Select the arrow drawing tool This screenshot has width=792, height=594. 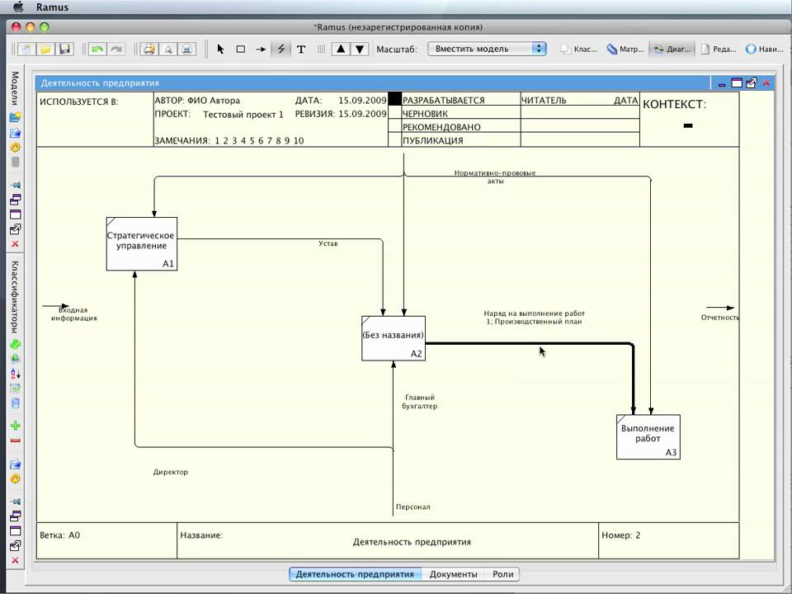[x=261, y=49]
